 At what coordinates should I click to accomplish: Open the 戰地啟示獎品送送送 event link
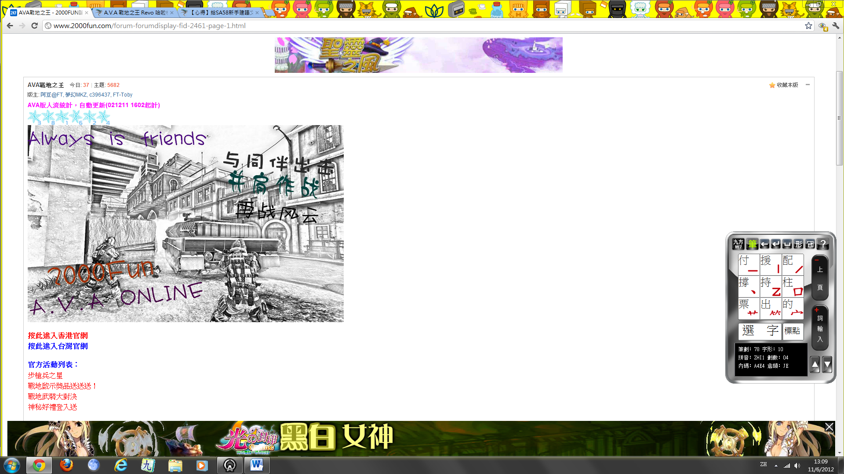62,386
